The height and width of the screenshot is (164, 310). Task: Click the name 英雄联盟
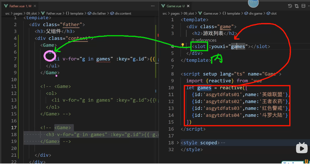pyautogui.click(x=272, y=94)
